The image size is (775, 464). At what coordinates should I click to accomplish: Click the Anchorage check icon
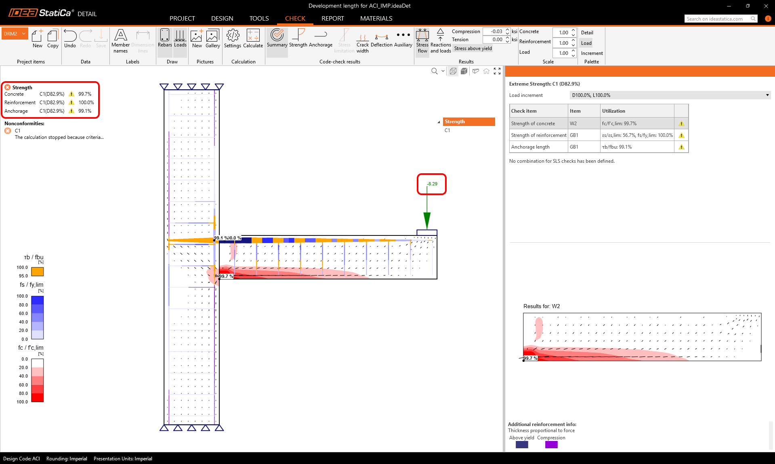[x=321, y=39]
